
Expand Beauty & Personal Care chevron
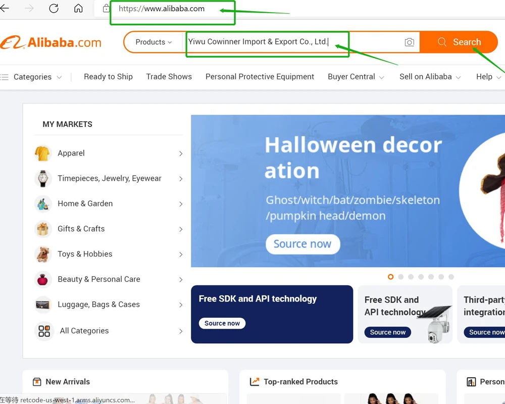tap(181, 280)
